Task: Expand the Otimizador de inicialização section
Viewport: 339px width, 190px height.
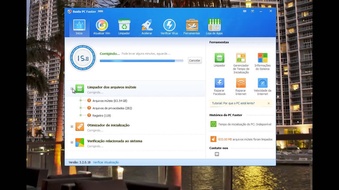Action: (72, 126)
